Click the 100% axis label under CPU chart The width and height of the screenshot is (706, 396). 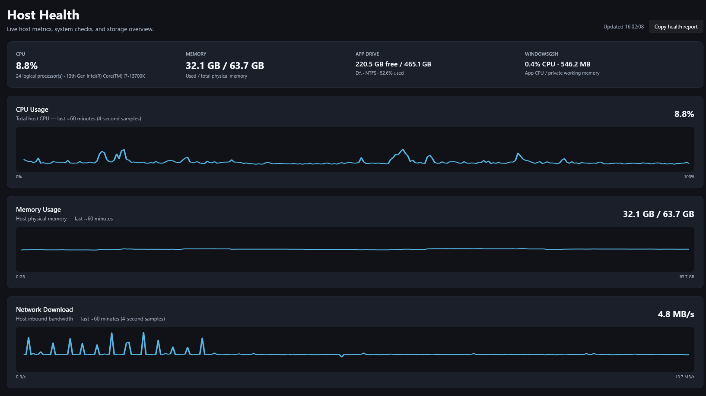point(689,177)
